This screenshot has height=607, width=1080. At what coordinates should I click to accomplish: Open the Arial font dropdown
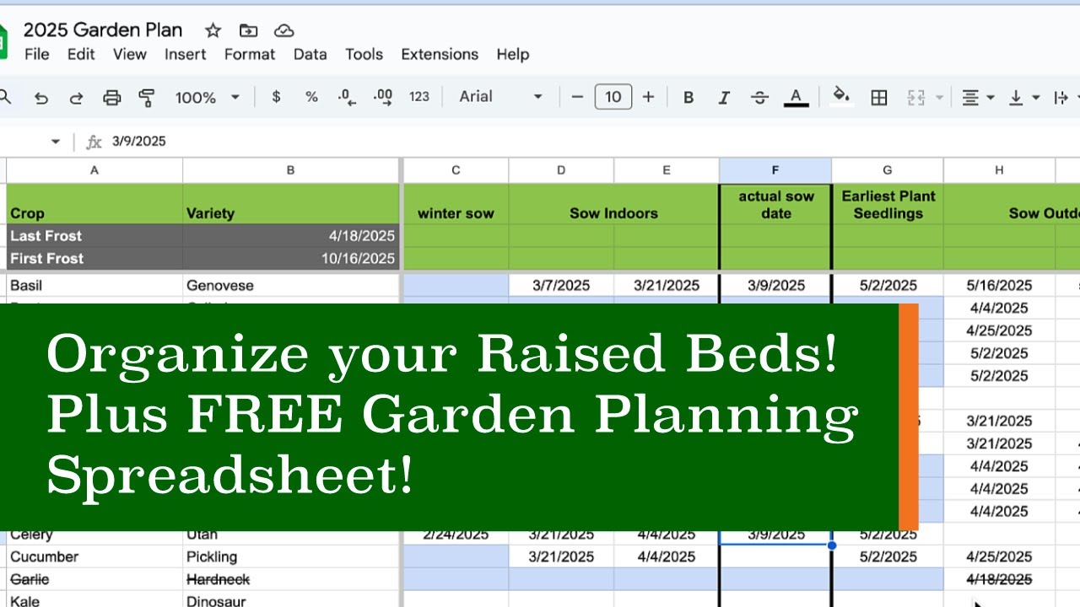(x=501, y=97)
